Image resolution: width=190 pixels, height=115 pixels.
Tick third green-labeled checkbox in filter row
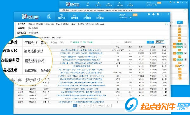[x=88, y=42]
